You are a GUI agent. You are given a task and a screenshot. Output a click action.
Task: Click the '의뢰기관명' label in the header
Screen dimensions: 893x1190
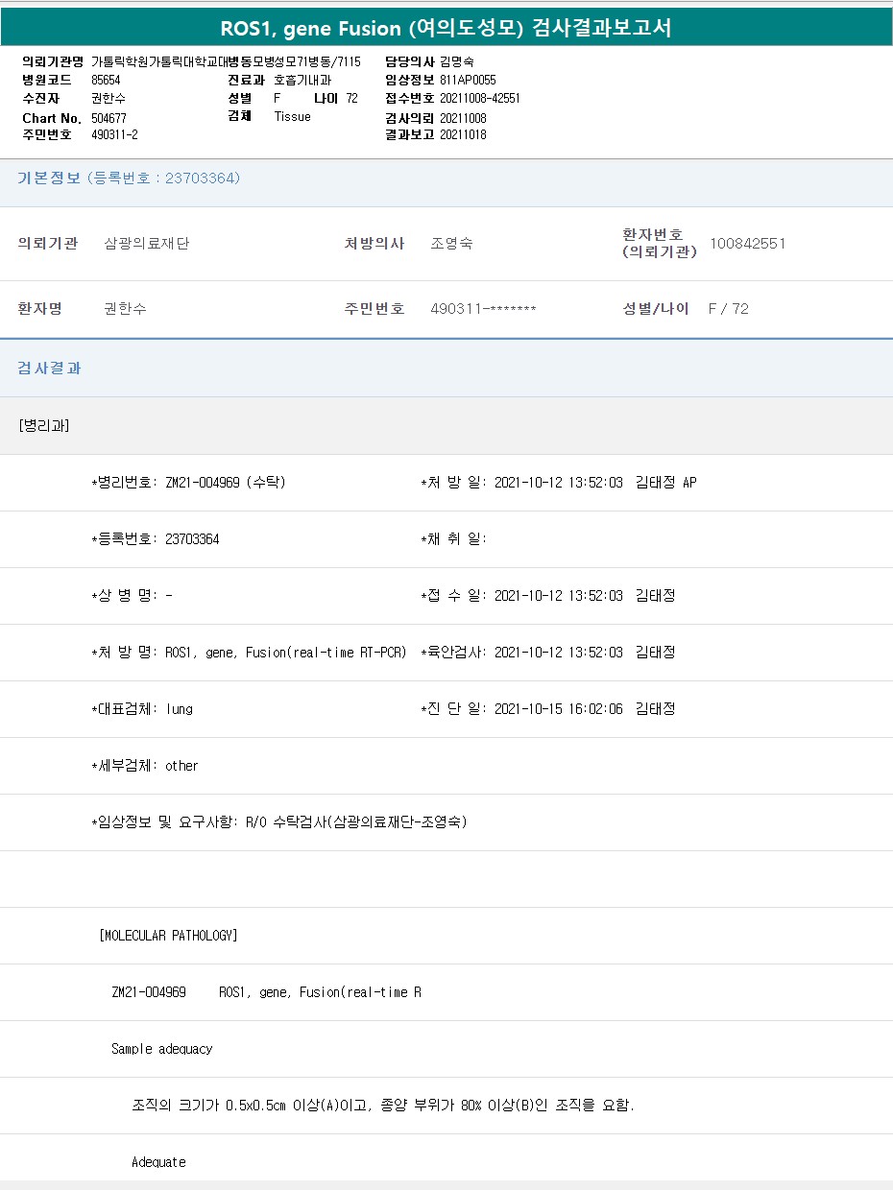[x=53, y=61]
